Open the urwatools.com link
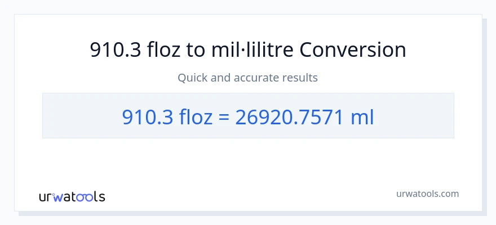 [x=427, y=193]
